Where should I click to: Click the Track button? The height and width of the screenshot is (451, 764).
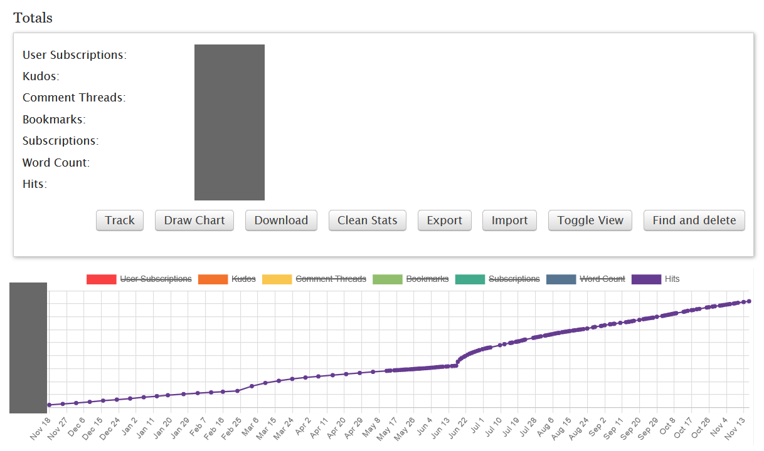tap(120, 220)
